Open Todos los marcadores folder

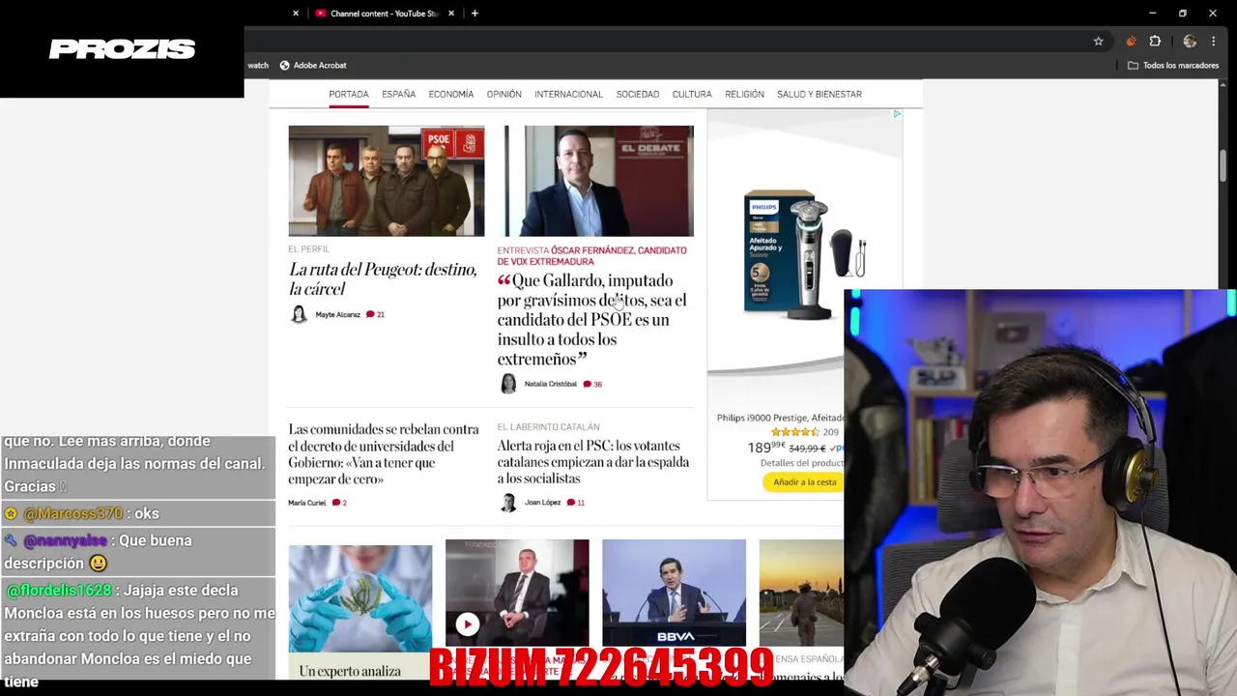tap(1172, 65)
